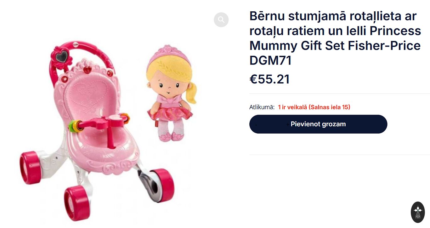Click the product title heading
This screenshot has height=228, width=430.
tap(335, 38)
